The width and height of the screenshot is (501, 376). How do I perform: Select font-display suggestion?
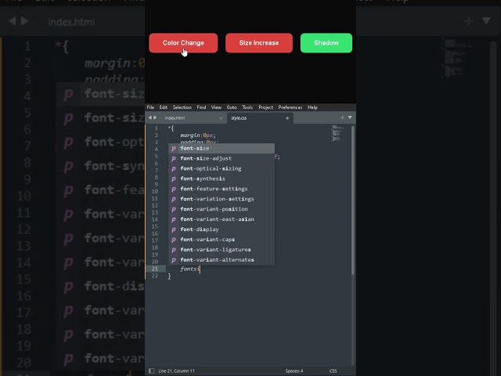tap(222, 230)
